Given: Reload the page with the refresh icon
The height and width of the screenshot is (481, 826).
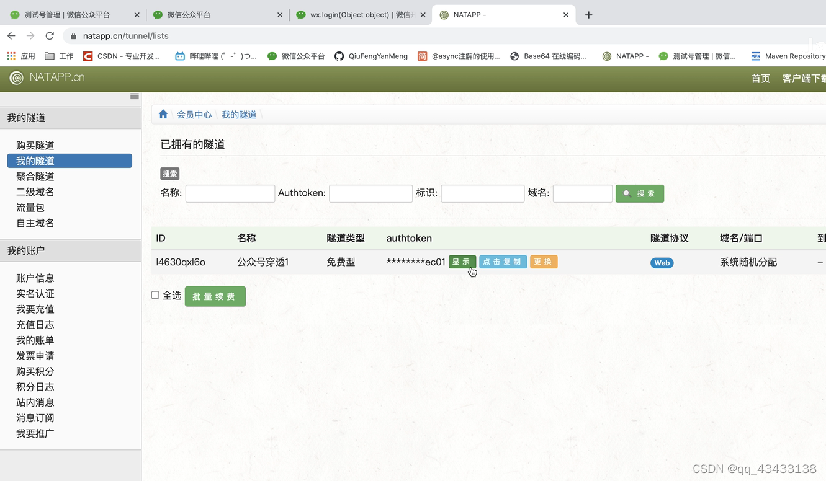Looking at the screenshot, I should tap(50, 36).
